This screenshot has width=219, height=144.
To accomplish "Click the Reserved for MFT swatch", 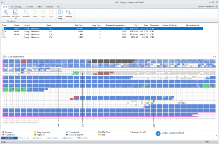I will pos(131,132).
